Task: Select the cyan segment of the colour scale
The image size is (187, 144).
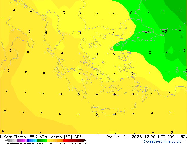Action: click(36, 140)
